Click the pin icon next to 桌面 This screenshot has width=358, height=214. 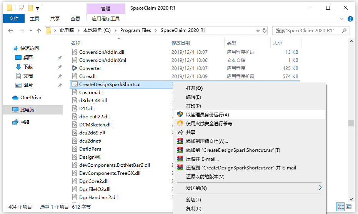pyautogui.click(x=60, y=58)
